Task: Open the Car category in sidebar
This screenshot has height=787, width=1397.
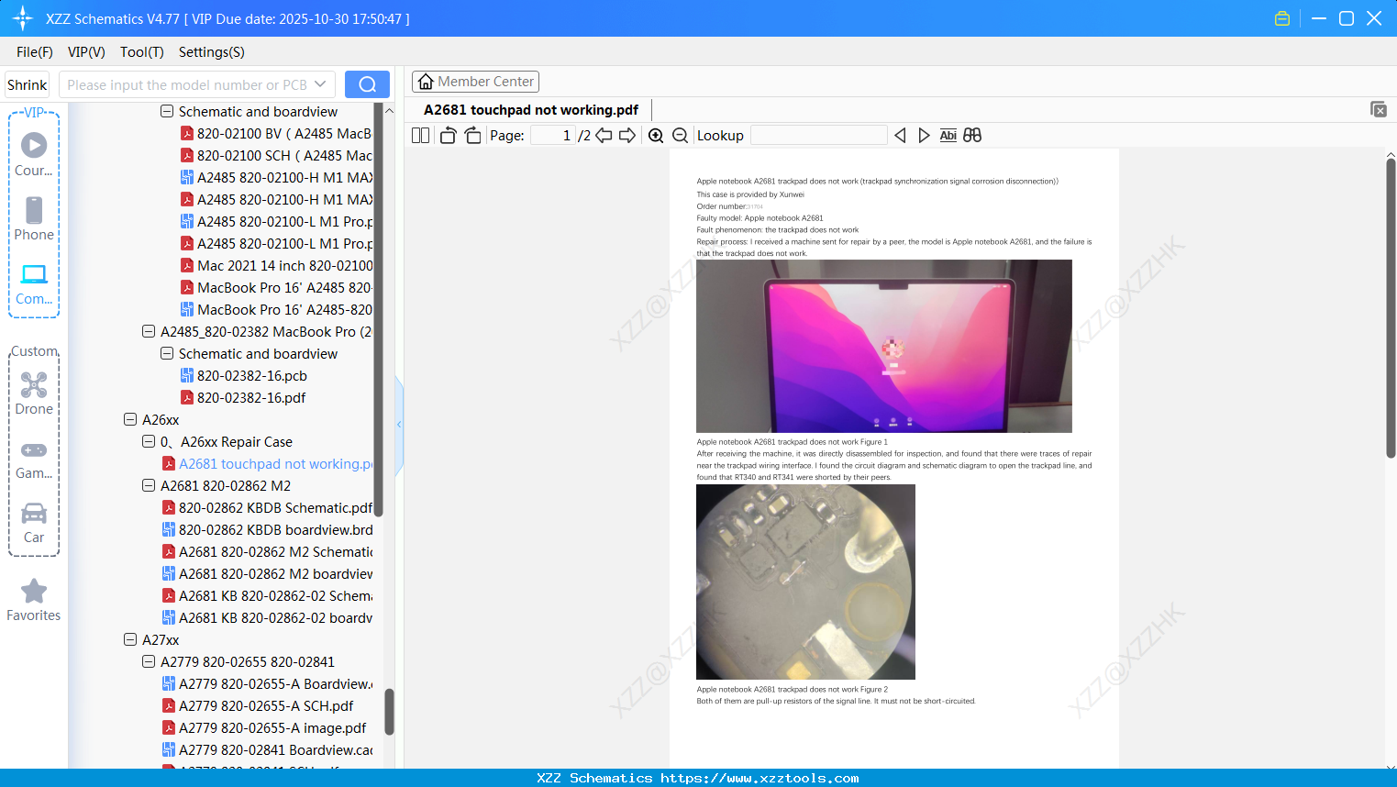Action: [x=34, y=523]
